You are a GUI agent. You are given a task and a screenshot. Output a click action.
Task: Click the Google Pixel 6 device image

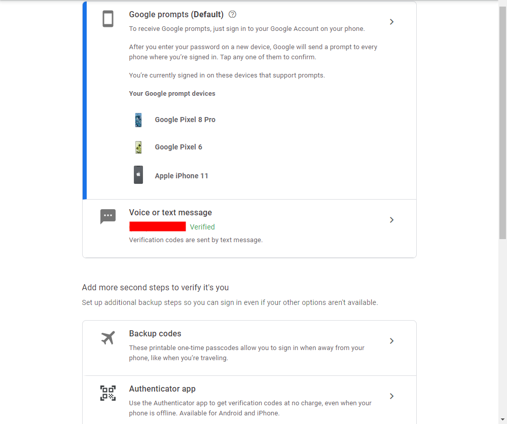138,147
